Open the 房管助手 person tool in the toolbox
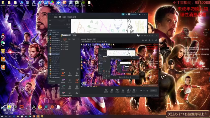The height and width of the screenshot is (118, 210). click(x=70, y=74)
